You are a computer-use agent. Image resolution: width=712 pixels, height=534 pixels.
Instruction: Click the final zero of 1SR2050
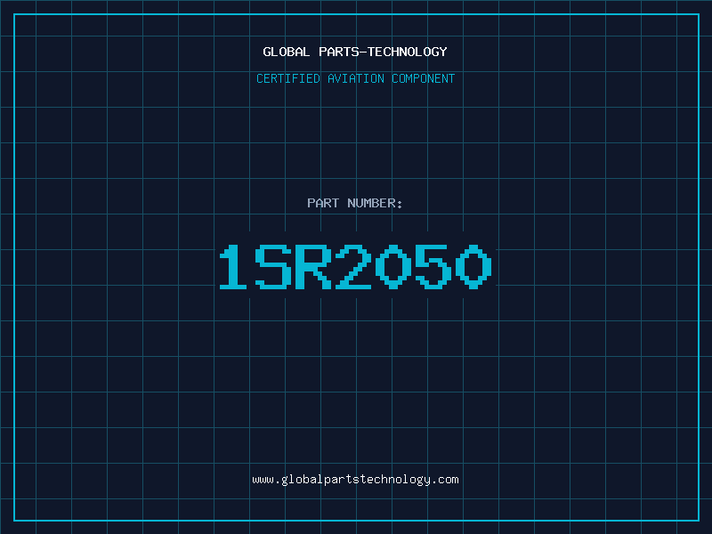point(473,266)
